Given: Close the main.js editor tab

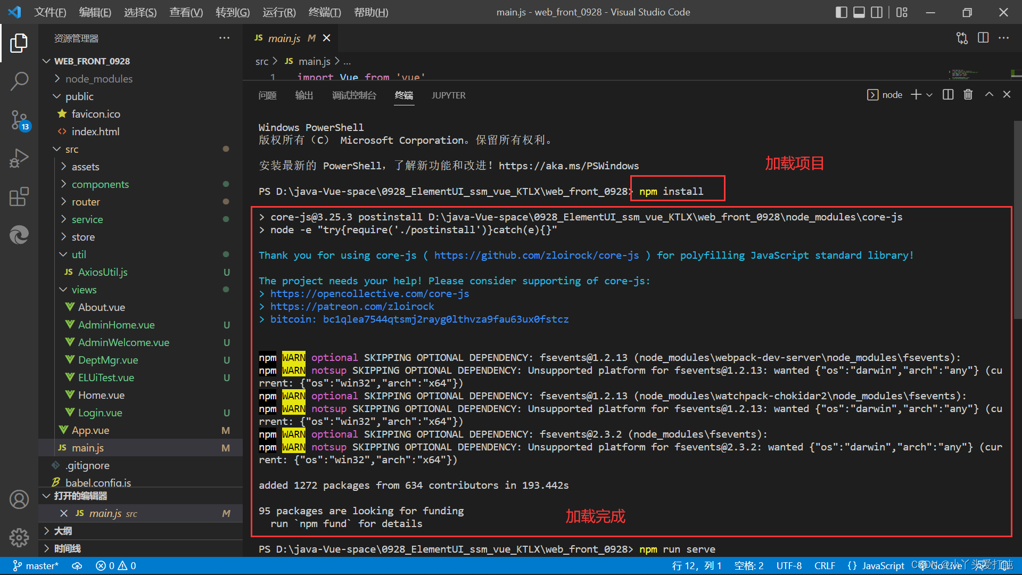Looking at the screenshot, I should point(327,38).
